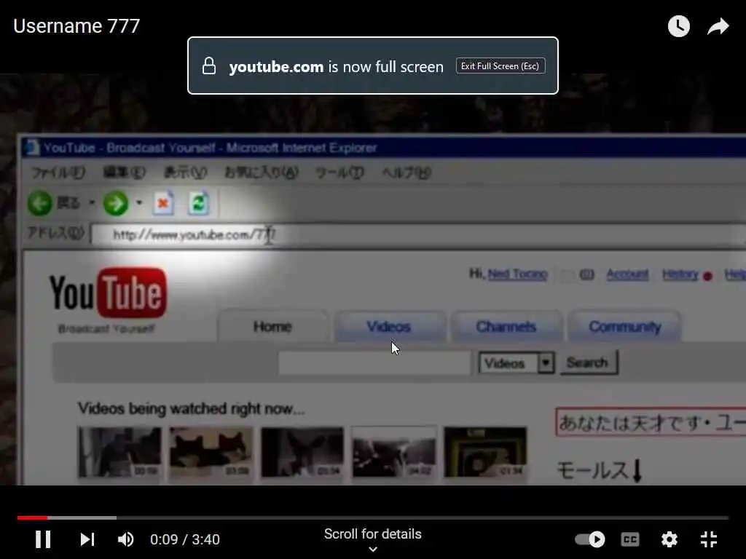Mute the video volume
The width and height of the screenshot is (746, 559).
pyautogui.click(x=125, y=539)
